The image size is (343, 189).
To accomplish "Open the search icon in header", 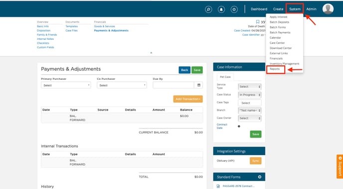I will click(208, 9).
